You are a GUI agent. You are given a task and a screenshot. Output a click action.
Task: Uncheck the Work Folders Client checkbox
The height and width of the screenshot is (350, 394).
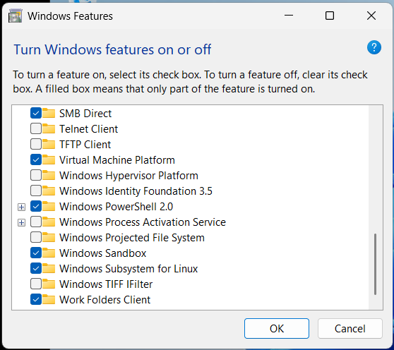point(36,299)
